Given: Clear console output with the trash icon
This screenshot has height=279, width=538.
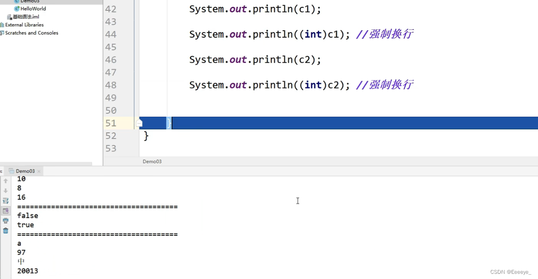Looking at the screenshot, I should (x=6, y=231).
